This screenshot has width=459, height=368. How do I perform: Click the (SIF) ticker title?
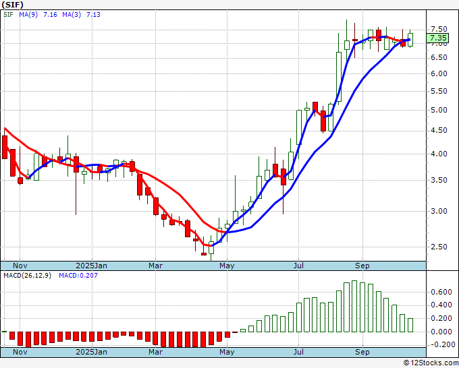(14, 5)
